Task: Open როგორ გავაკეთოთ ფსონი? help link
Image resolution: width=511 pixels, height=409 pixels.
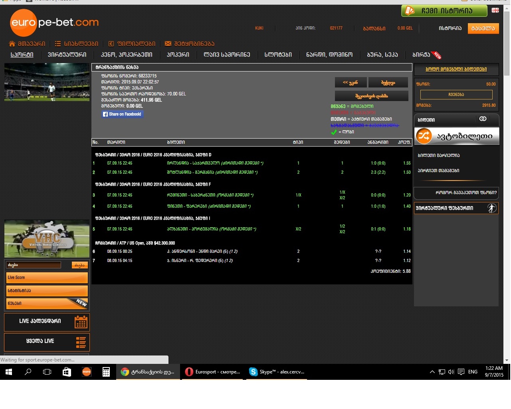Action: tap(466, 193)
